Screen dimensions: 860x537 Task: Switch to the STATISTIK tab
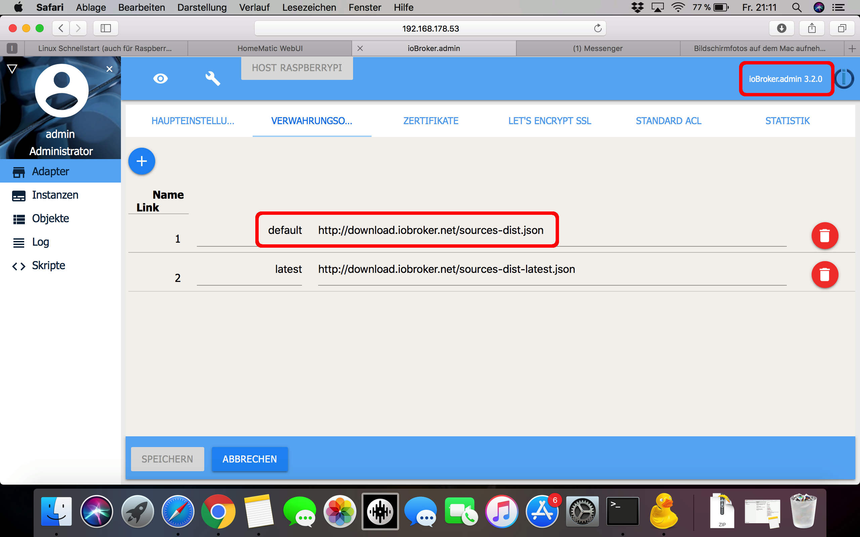tap(787, 121)
